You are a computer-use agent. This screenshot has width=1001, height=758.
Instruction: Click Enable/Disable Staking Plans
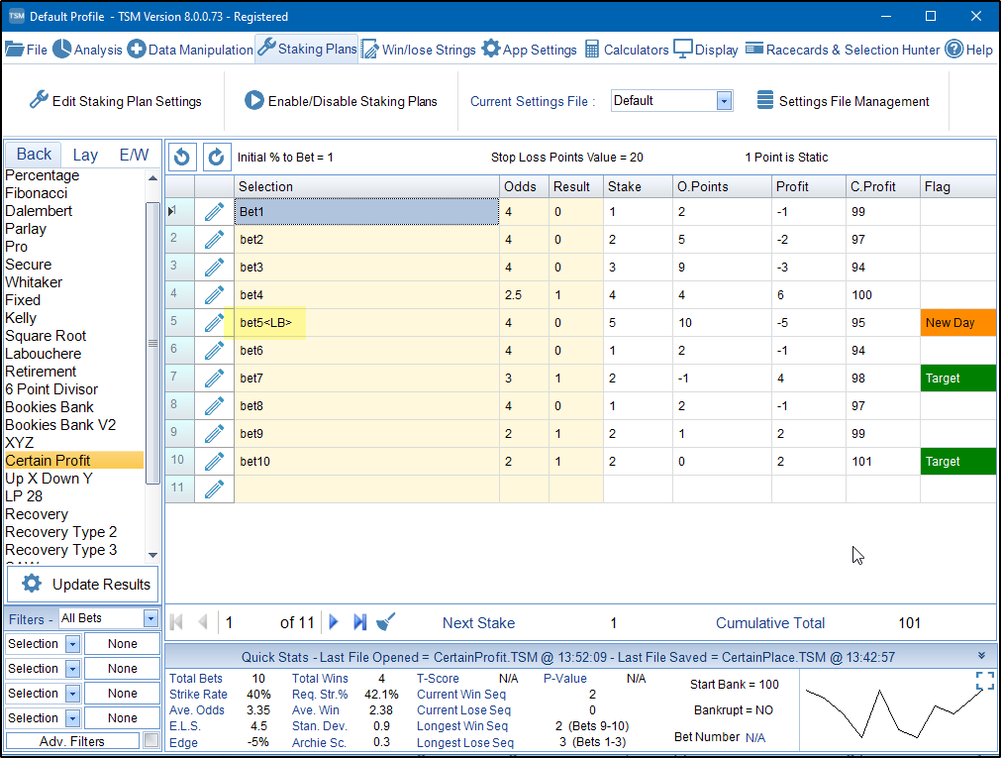(x=341, y=101)
